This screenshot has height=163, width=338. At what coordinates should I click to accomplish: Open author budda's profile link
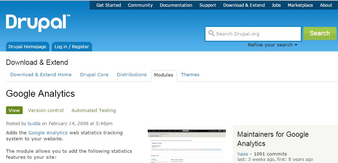[x=34, y=124]
